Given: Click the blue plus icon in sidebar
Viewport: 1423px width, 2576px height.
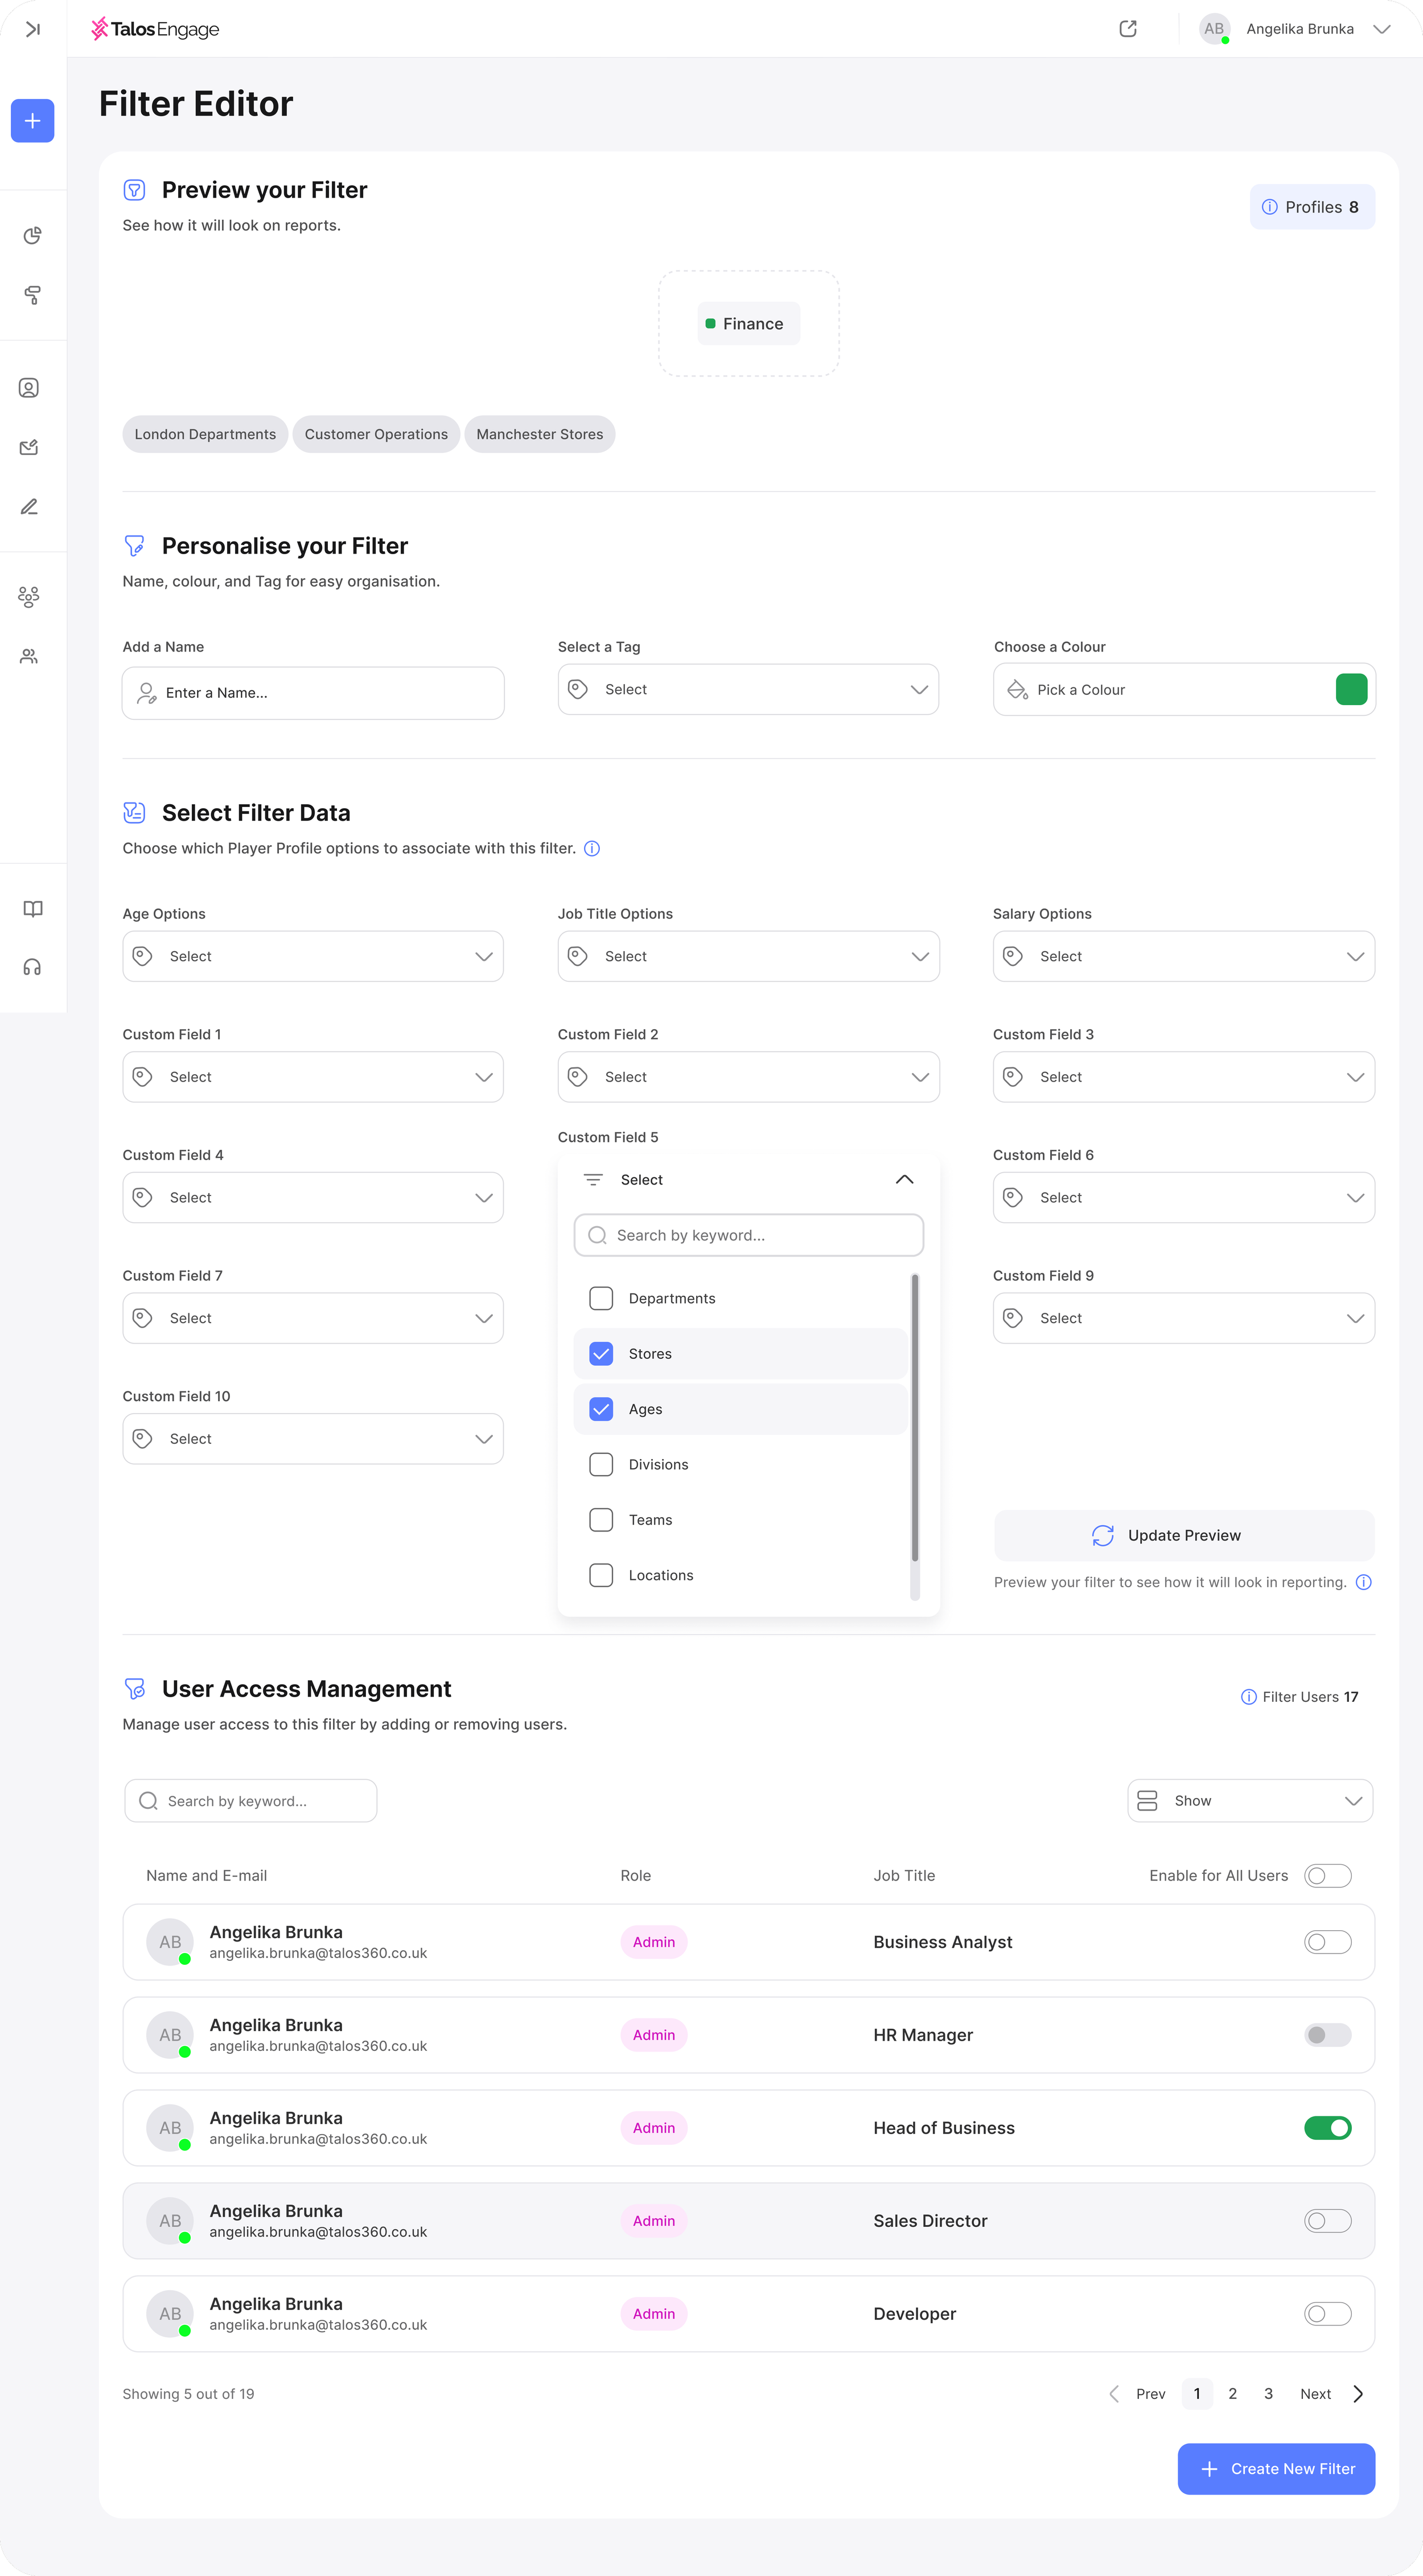Looking at the screenshot, I should coord(32,121).
